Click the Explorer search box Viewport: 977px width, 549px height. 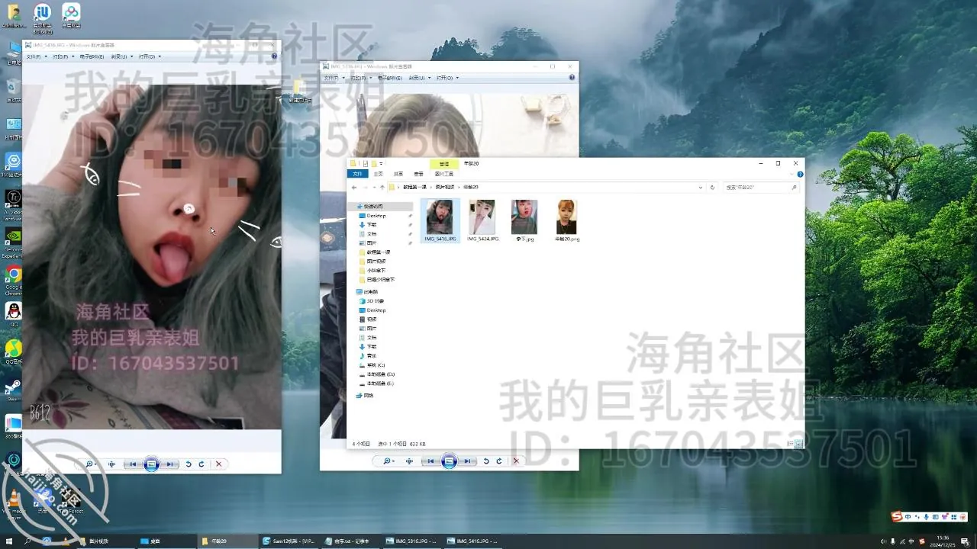click(x=760, y=187)
